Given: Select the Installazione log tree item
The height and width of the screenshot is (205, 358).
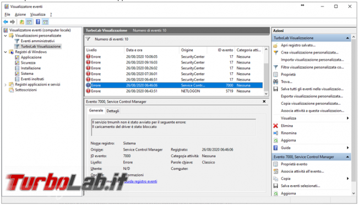Looking at the screenshot, I should pyautogui.click(x=31, y=68).
